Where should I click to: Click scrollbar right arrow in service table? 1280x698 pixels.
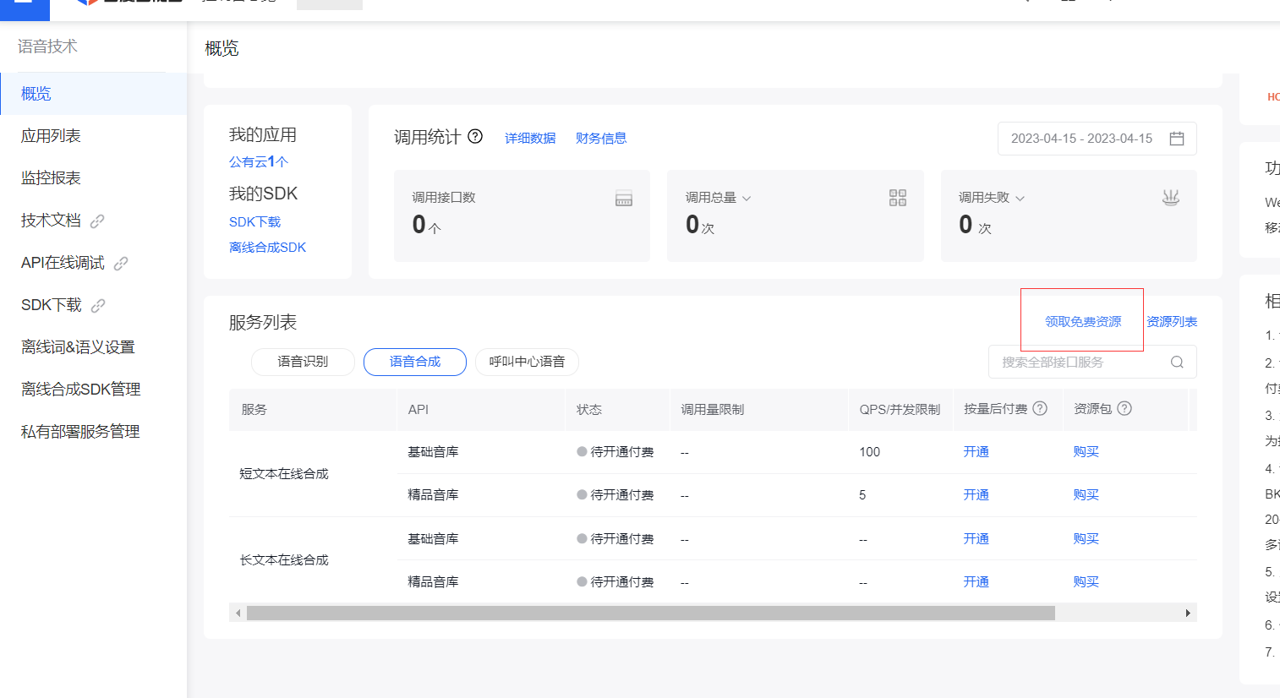coord(1188,613)
